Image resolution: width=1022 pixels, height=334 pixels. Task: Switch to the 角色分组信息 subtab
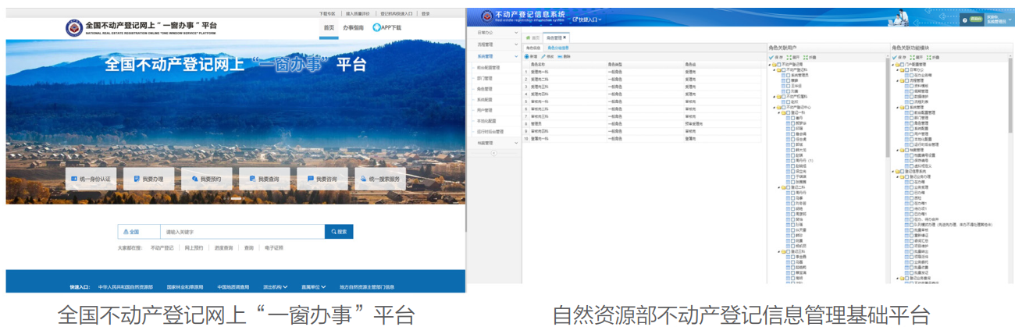[558, 48]
